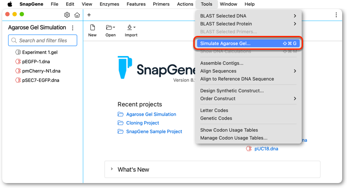Click the Search and filter files field
This screenshot has width=348, height=188.
(43, 40)
